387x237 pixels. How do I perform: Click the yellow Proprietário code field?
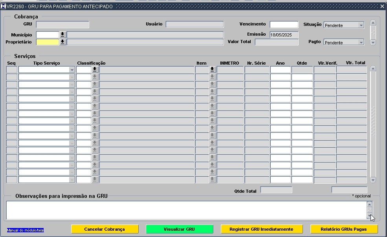[48, 42]
